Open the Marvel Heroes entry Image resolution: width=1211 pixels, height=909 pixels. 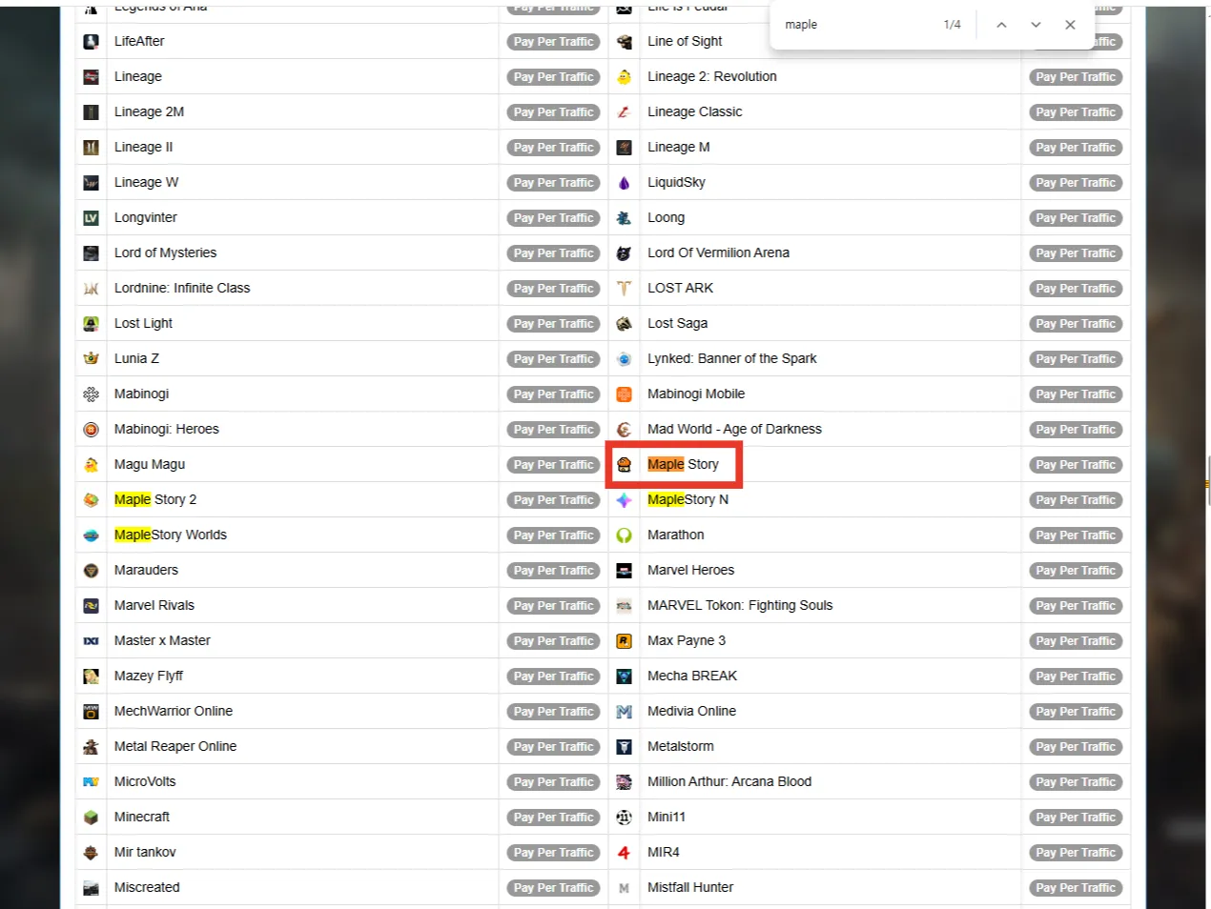(x=691, y=570)
